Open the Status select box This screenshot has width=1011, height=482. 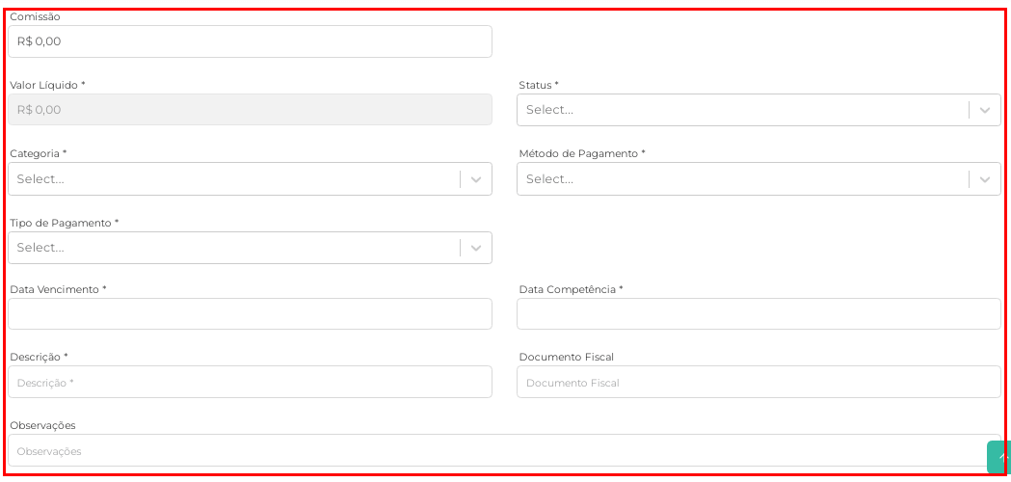(758, 110)
